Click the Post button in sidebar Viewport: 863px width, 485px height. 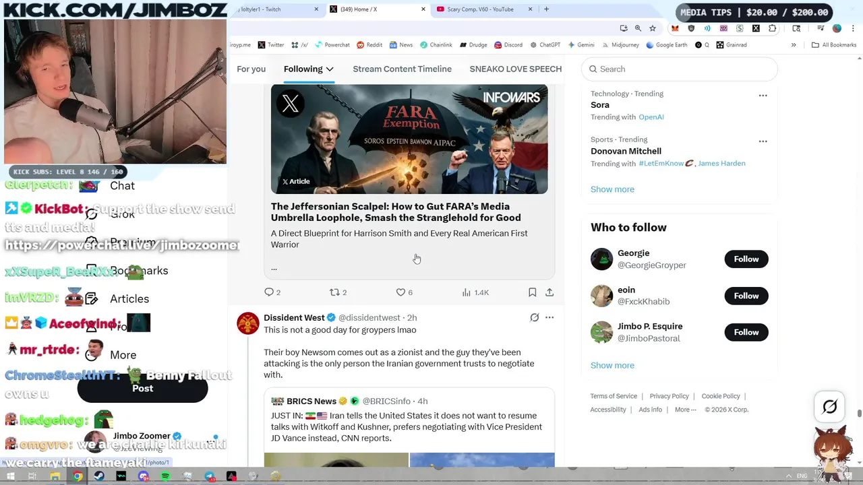point(142,389)
